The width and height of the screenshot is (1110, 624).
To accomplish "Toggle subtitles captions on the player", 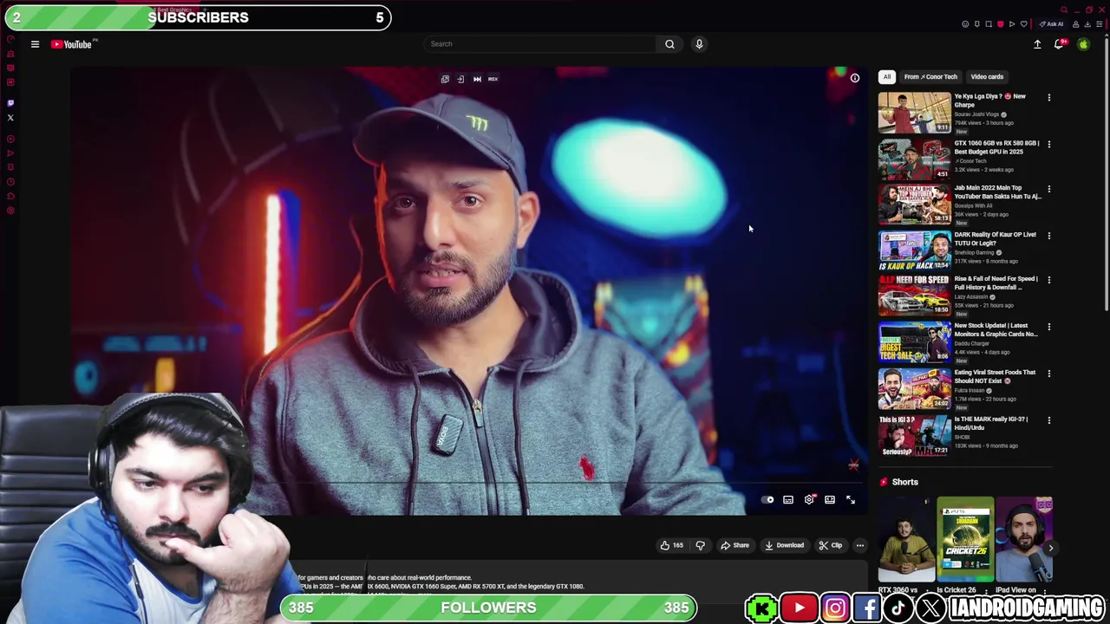I will click(x=788, y=500).
